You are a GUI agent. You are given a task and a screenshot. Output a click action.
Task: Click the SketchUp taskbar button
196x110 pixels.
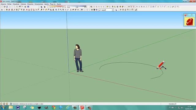coord(82,108)
